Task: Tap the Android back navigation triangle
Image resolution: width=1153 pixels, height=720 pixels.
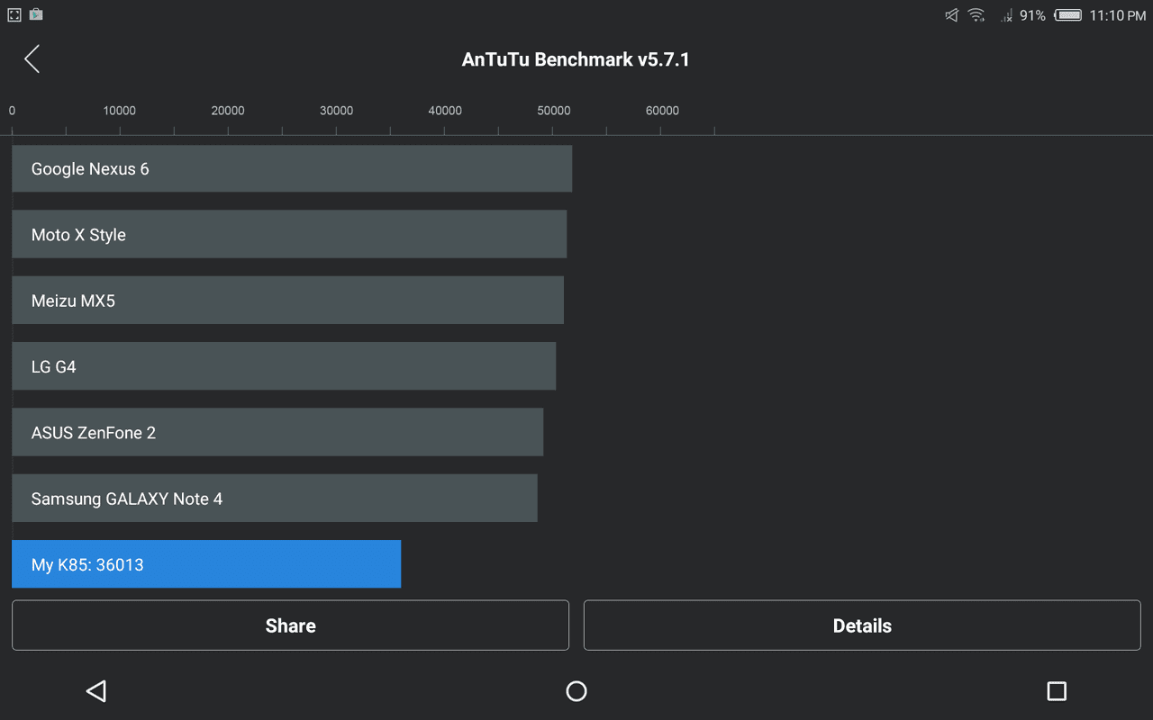Action: tap(96, 690)
